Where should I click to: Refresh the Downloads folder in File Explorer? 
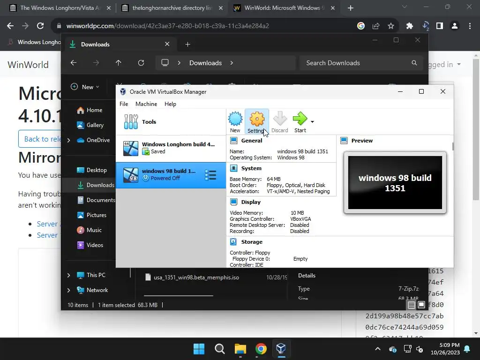(x=141, y=63)
